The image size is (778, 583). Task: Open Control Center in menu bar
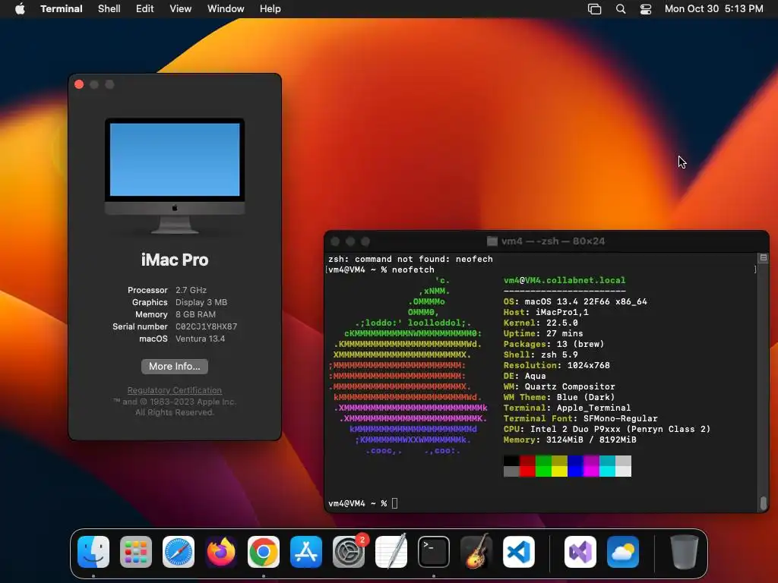point(646,9)
